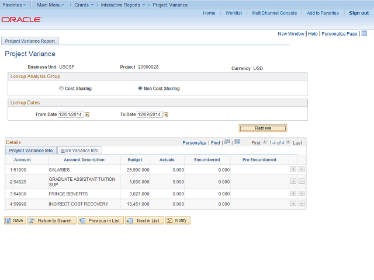Click the View All grid icon
374x280 pixels.
coord(227,142)
